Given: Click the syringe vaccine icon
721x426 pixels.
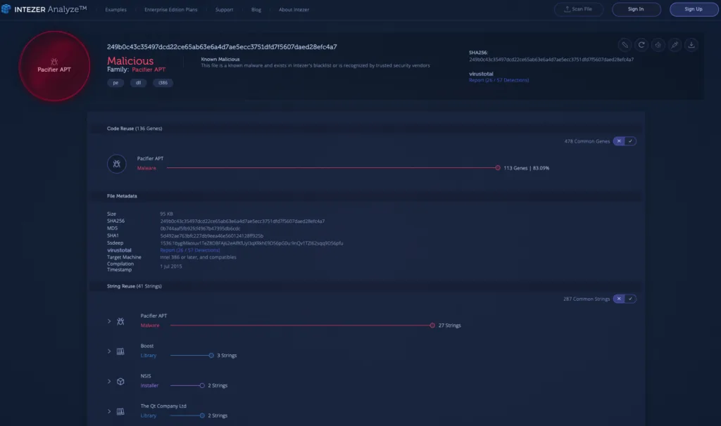Looking at the screenshot, I should pyautogui.click(x=675, y=45).
